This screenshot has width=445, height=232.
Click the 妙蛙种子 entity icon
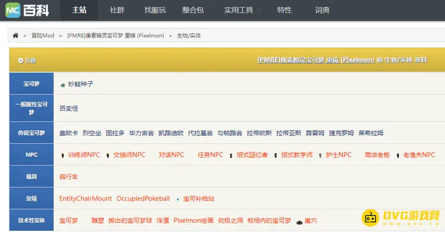tap(63, 85)
